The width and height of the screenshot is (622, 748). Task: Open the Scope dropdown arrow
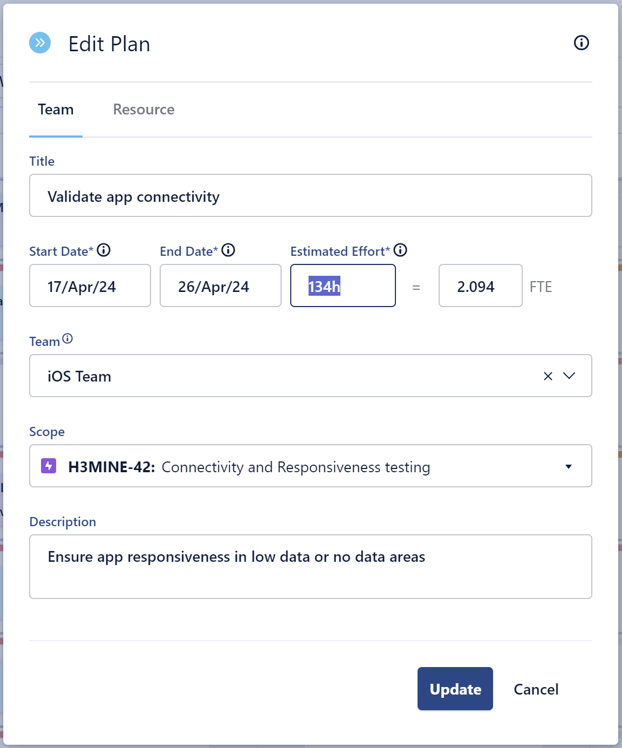pos(568,466)
